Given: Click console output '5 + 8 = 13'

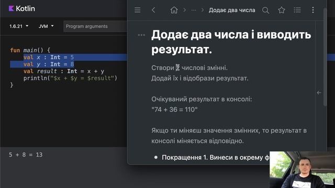Looking at the screenshot, I should pos(26,155).
